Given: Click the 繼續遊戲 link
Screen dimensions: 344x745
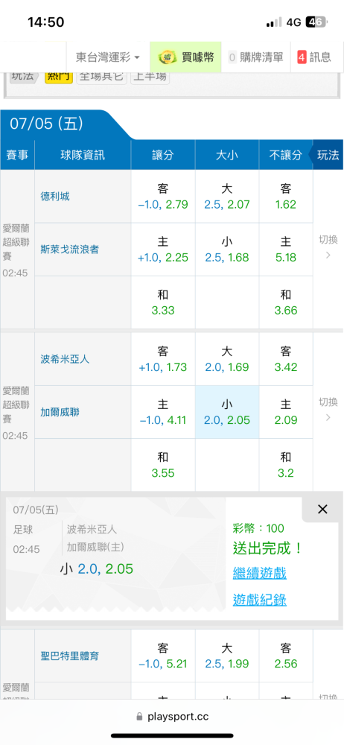Looking at the screenshot, I should coord(260,573).
